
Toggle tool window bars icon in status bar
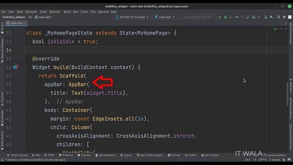coord(2,159)
